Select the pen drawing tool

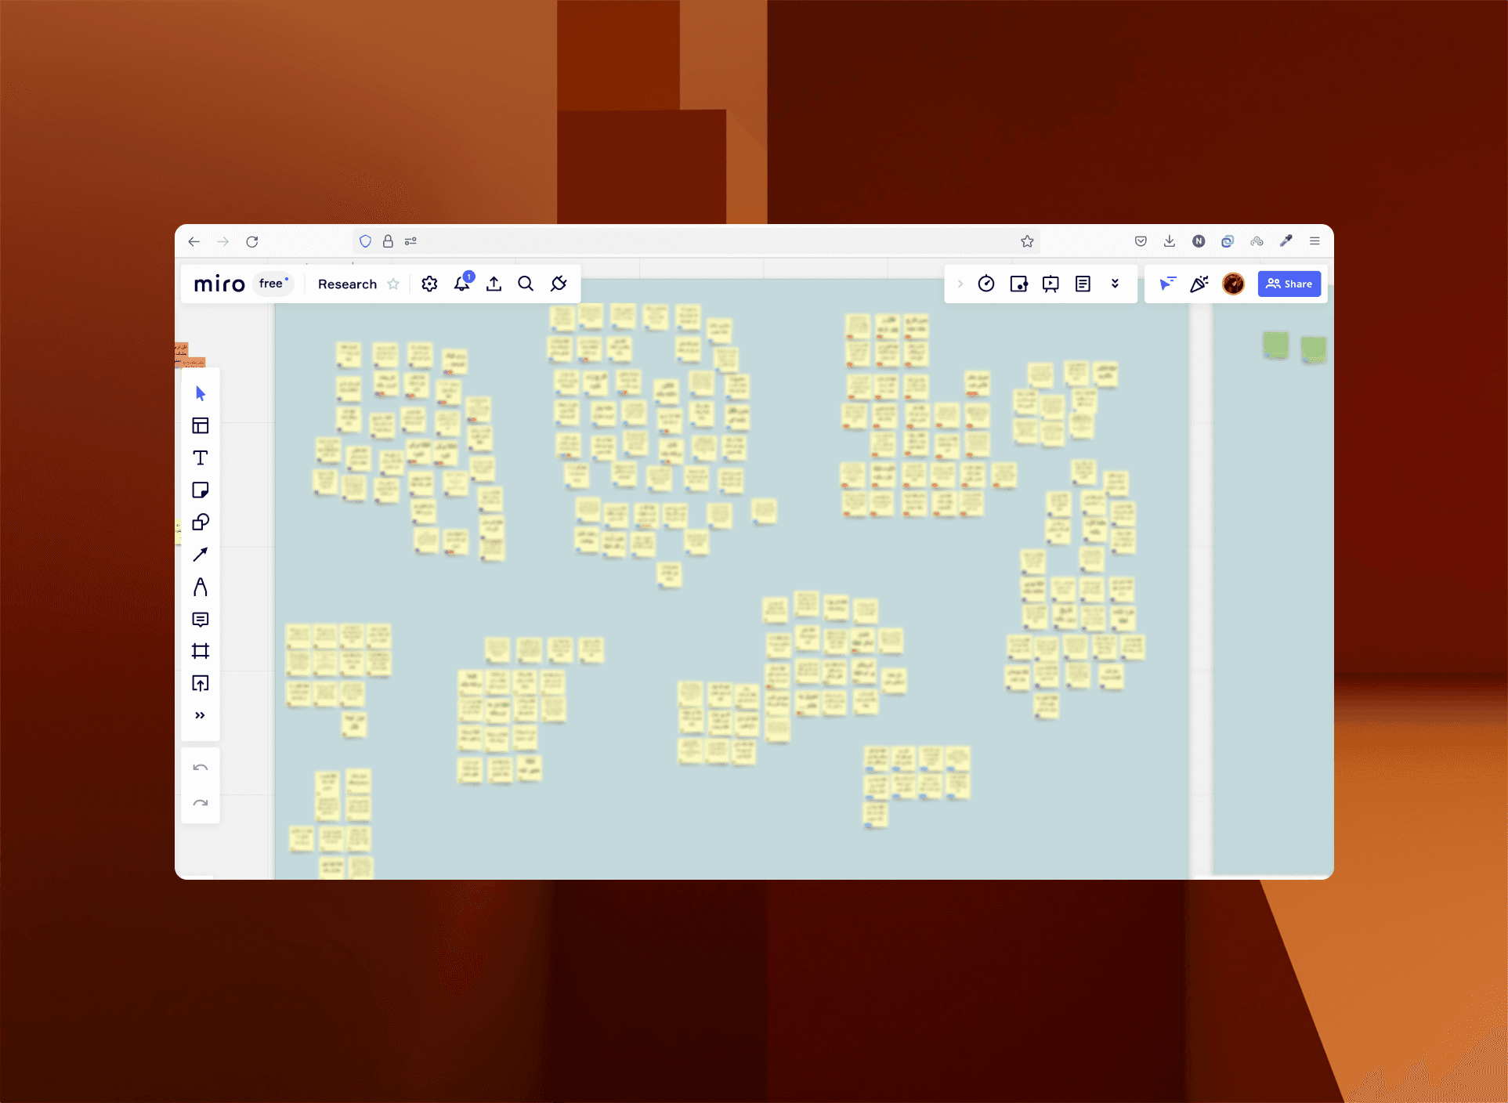coord(201,587)
